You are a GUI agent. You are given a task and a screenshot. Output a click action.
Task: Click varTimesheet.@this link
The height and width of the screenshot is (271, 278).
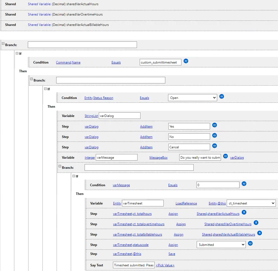[127, 254]
